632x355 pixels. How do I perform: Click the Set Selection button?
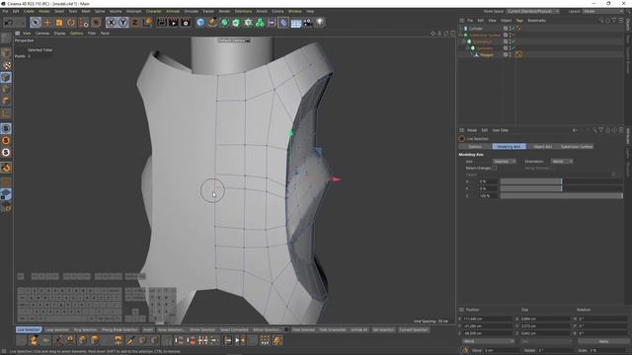coord(383,329)
